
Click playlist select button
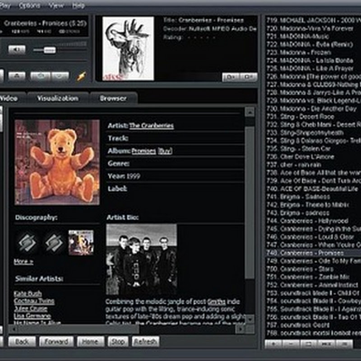309,344
